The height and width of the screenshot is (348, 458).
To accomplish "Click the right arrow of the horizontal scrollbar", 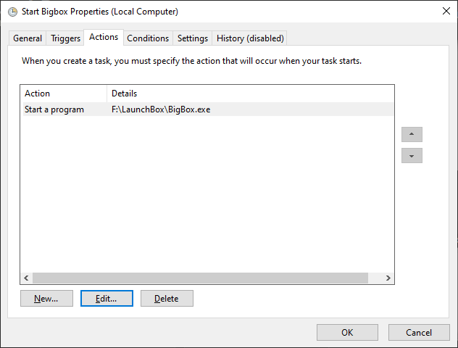I will (388, 278).
